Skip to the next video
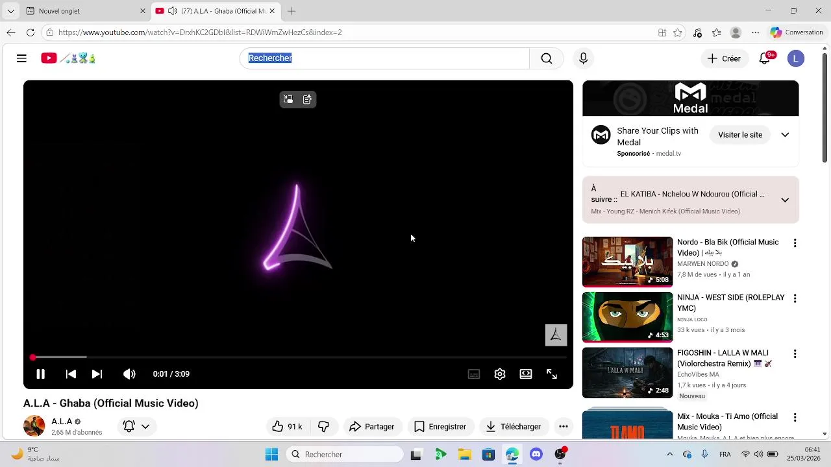The image size is (831, 467). (x=97, y=374)
